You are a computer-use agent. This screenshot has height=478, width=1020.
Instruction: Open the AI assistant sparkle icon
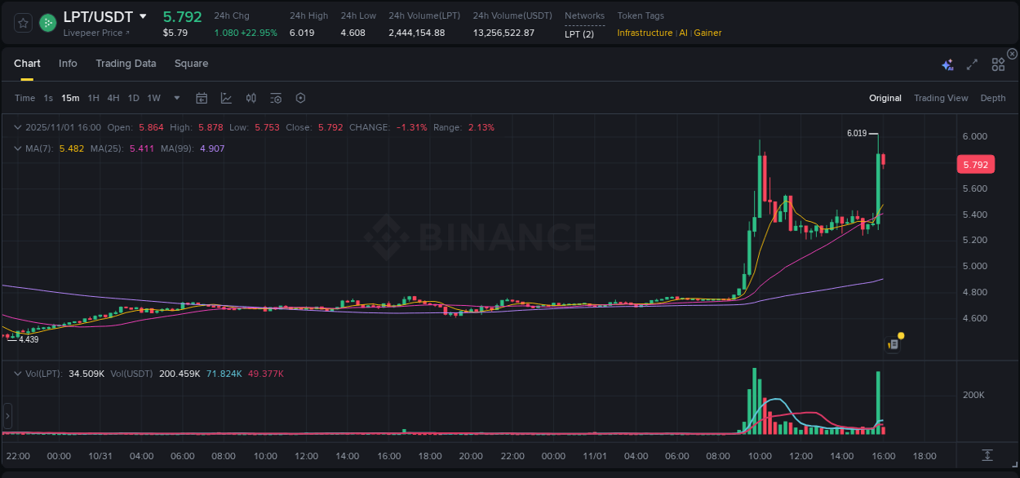pyautogui.click(x=947, y=64)
